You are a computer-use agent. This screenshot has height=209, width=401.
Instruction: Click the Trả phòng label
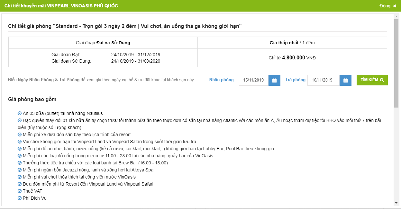[295, 80]
